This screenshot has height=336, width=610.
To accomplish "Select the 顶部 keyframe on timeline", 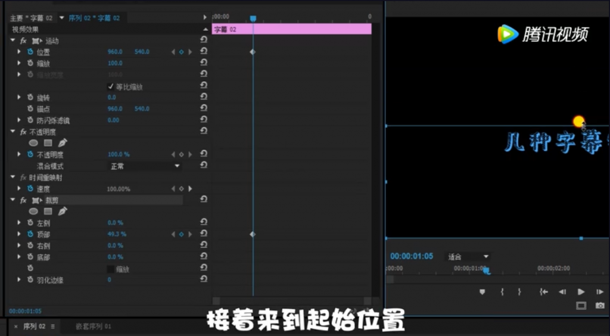I will click(253, 235).
